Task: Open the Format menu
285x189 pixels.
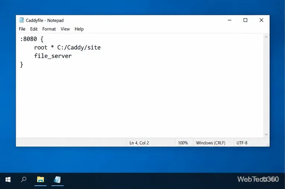Action: [x=49, y=29]
